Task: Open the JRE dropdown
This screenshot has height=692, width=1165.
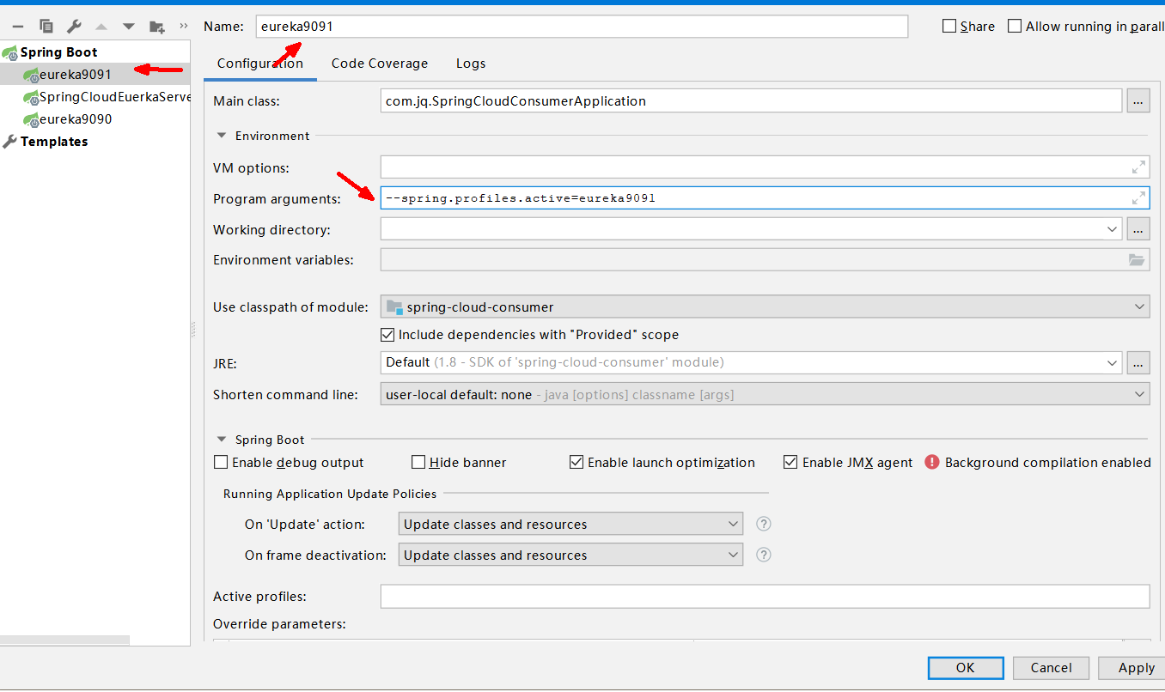Action: [x=1113, y=363]
